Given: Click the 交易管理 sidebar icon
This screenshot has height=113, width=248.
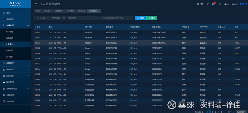Looking at the screenshot, I should [x=4, y=25].
